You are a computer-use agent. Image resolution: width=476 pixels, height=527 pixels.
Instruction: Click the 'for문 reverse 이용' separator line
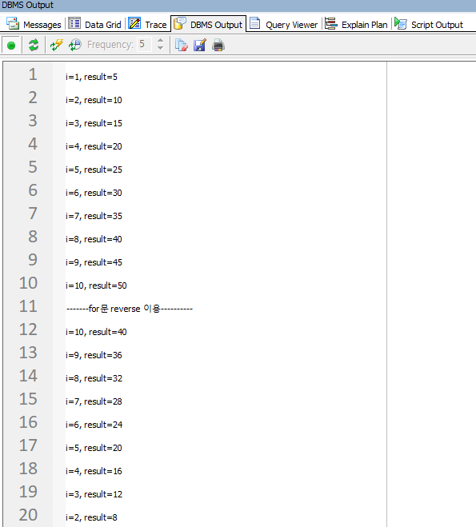pyautogui.click(x=130, y=309)
